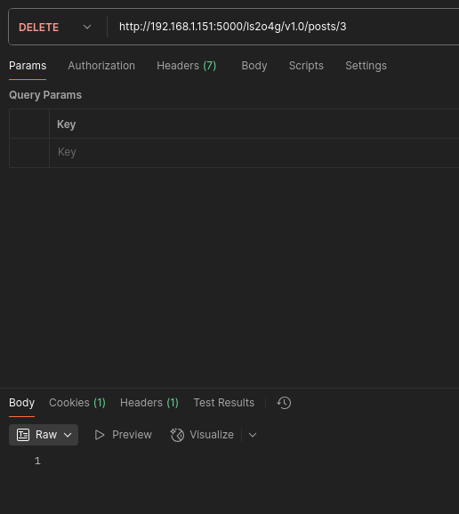The height and width of the screenshot is (514, 459).
Task: Show the Test Results tab
Action: pyautogui.click(x=224, y=403)
